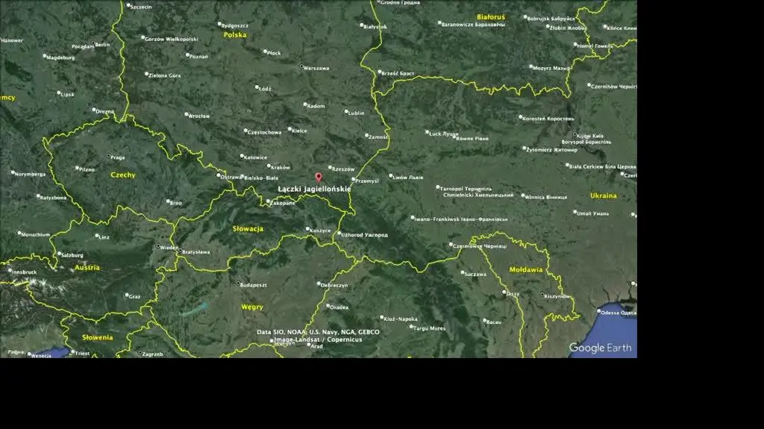Image resolution: width=764 pixels, height=429 pixels.
Task: Click the Praga city label
Action: click(x=117, y=157)
